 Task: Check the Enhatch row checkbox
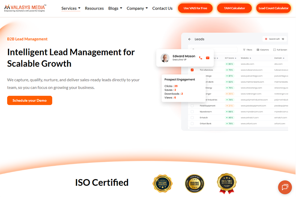[192, 118]
